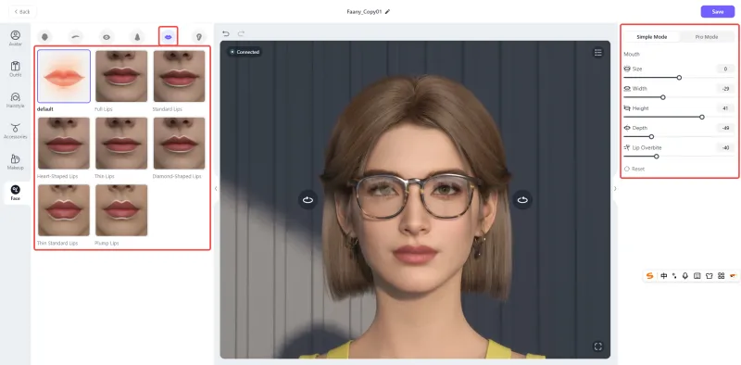
Task: Switch to Simple Mode tab
Action: pos(652,37)
